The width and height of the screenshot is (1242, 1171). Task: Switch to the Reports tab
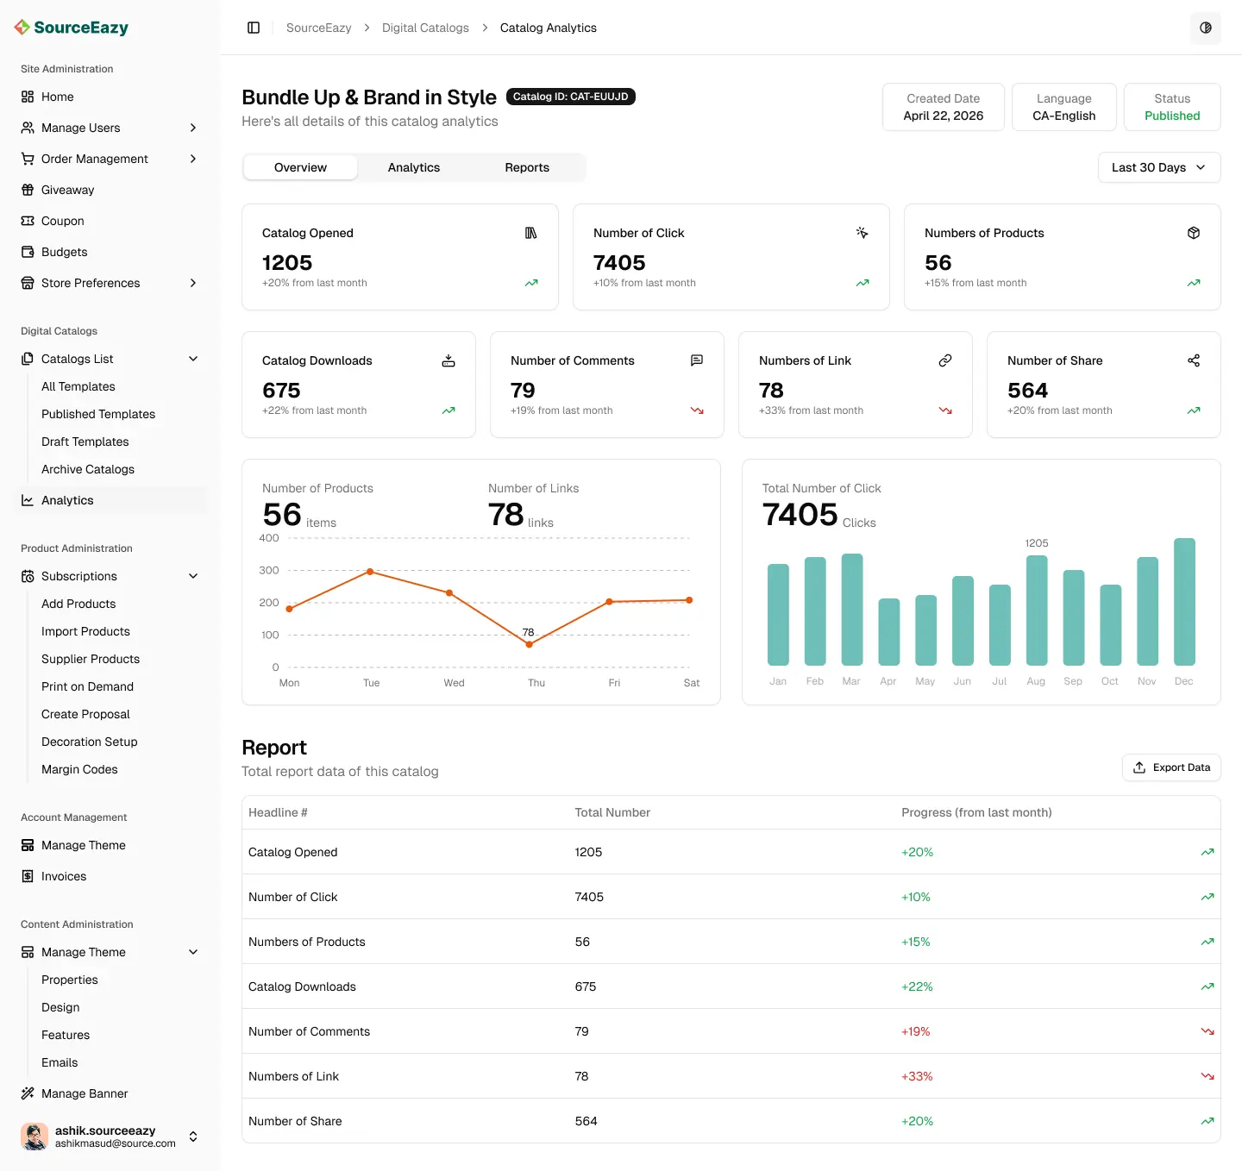(x=527, y=167)
